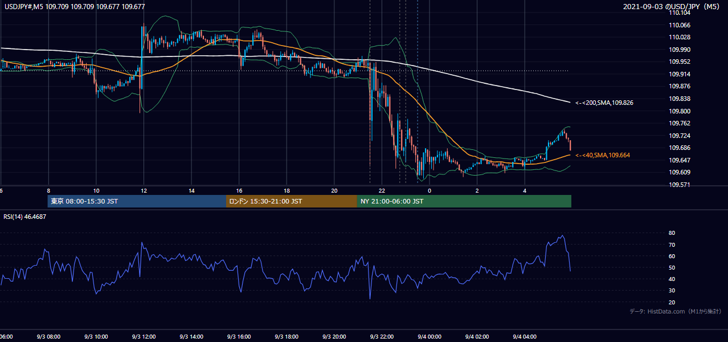The image size is (728, 342).
Task: Click hour label 12 above the session bars
Action: pos(144,191)
